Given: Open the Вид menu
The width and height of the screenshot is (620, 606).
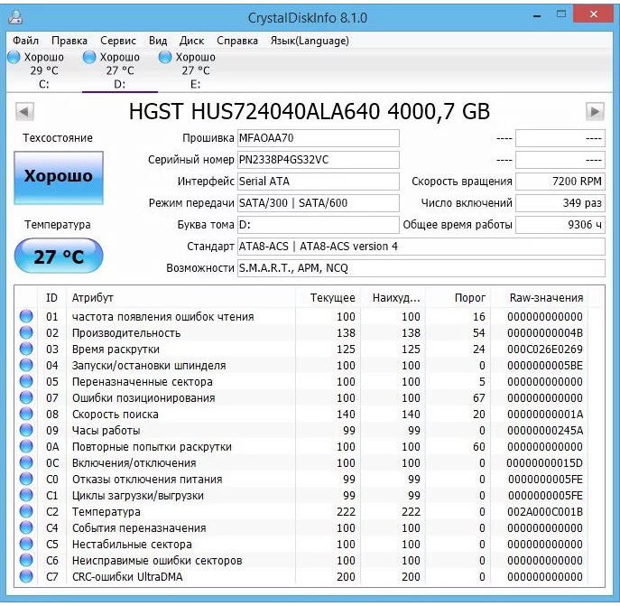Looking at the screenshot, I should (x=158, y=41).
